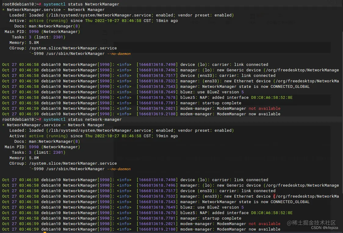
Task: Click "/system.slice/NetworkManager.service" in the second status output
Action: click(x=73, y=163)
